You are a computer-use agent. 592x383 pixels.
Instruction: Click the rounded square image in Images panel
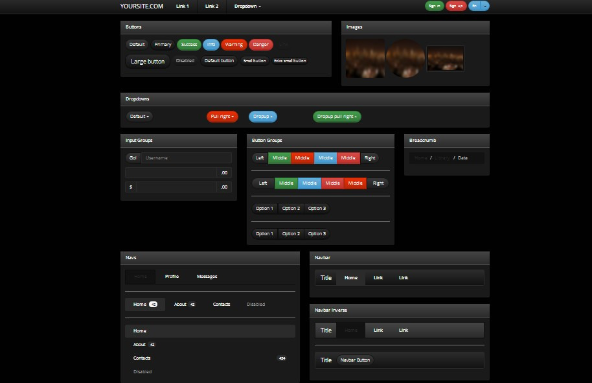[365, 58]
